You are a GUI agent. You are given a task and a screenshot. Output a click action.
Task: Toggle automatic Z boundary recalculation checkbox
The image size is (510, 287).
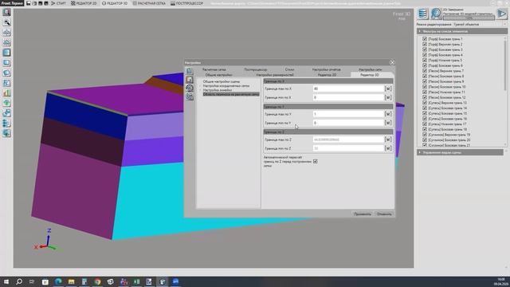click(316, 161)
